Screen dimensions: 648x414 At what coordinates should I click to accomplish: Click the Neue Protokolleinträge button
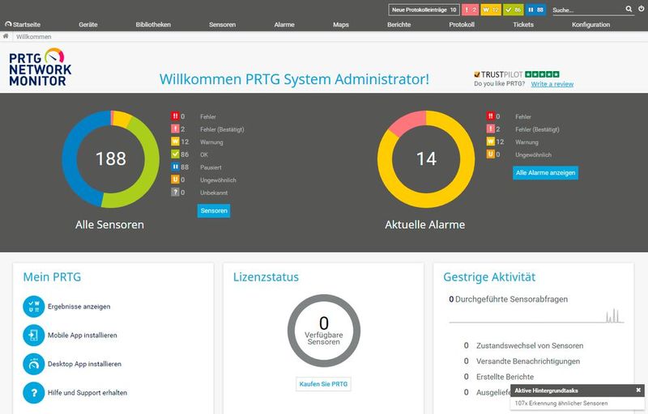click(424, 10)
